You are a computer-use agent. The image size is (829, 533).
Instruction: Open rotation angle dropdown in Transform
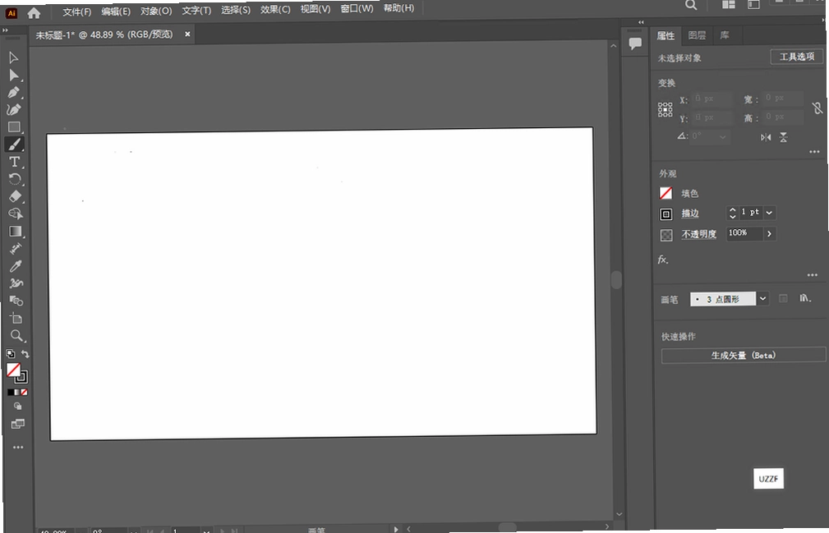tap(722, 137)
